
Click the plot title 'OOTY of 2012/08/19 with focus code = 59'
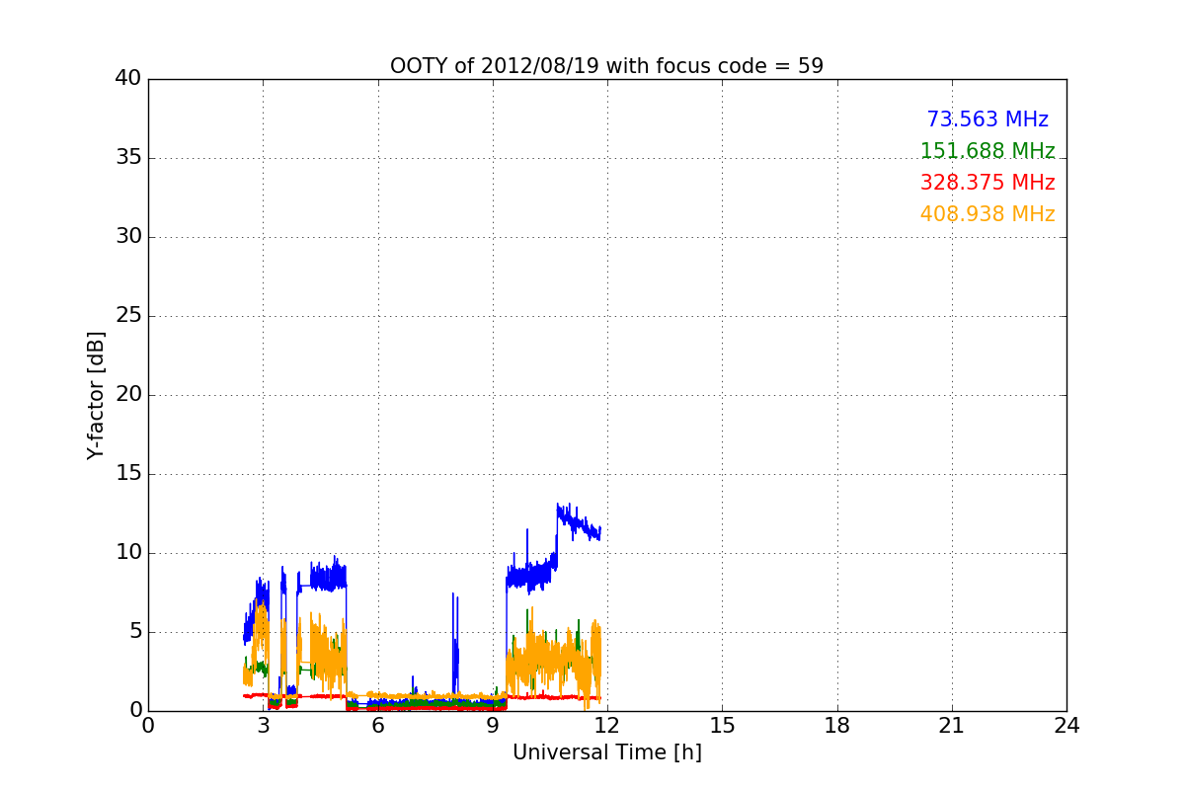606,66
